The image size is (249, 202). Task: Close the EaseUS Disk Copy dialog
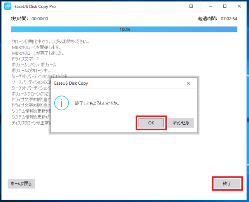tap(188, 83)
